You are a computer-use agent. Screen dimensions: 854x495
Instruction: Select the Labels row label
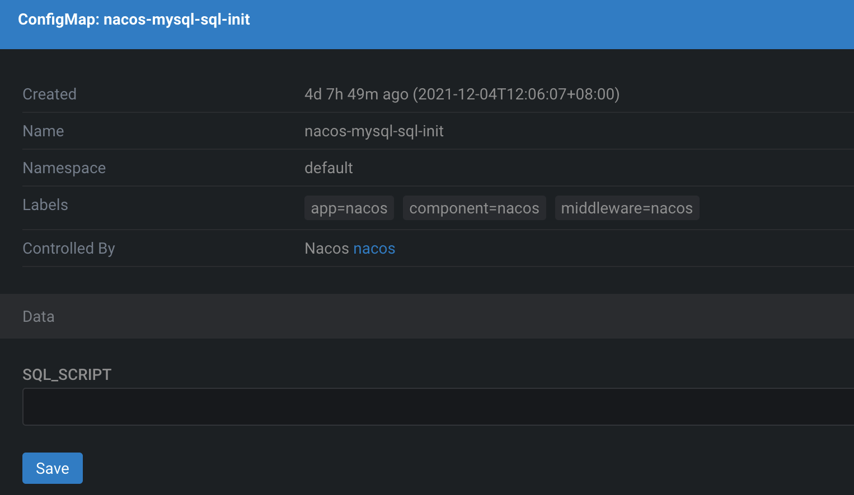click(45, 204)
